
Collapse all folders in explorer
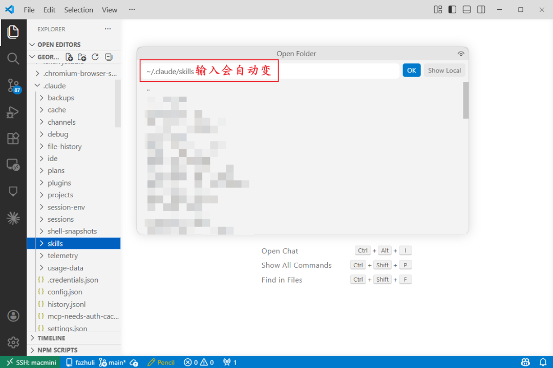[x=109, y=57]
